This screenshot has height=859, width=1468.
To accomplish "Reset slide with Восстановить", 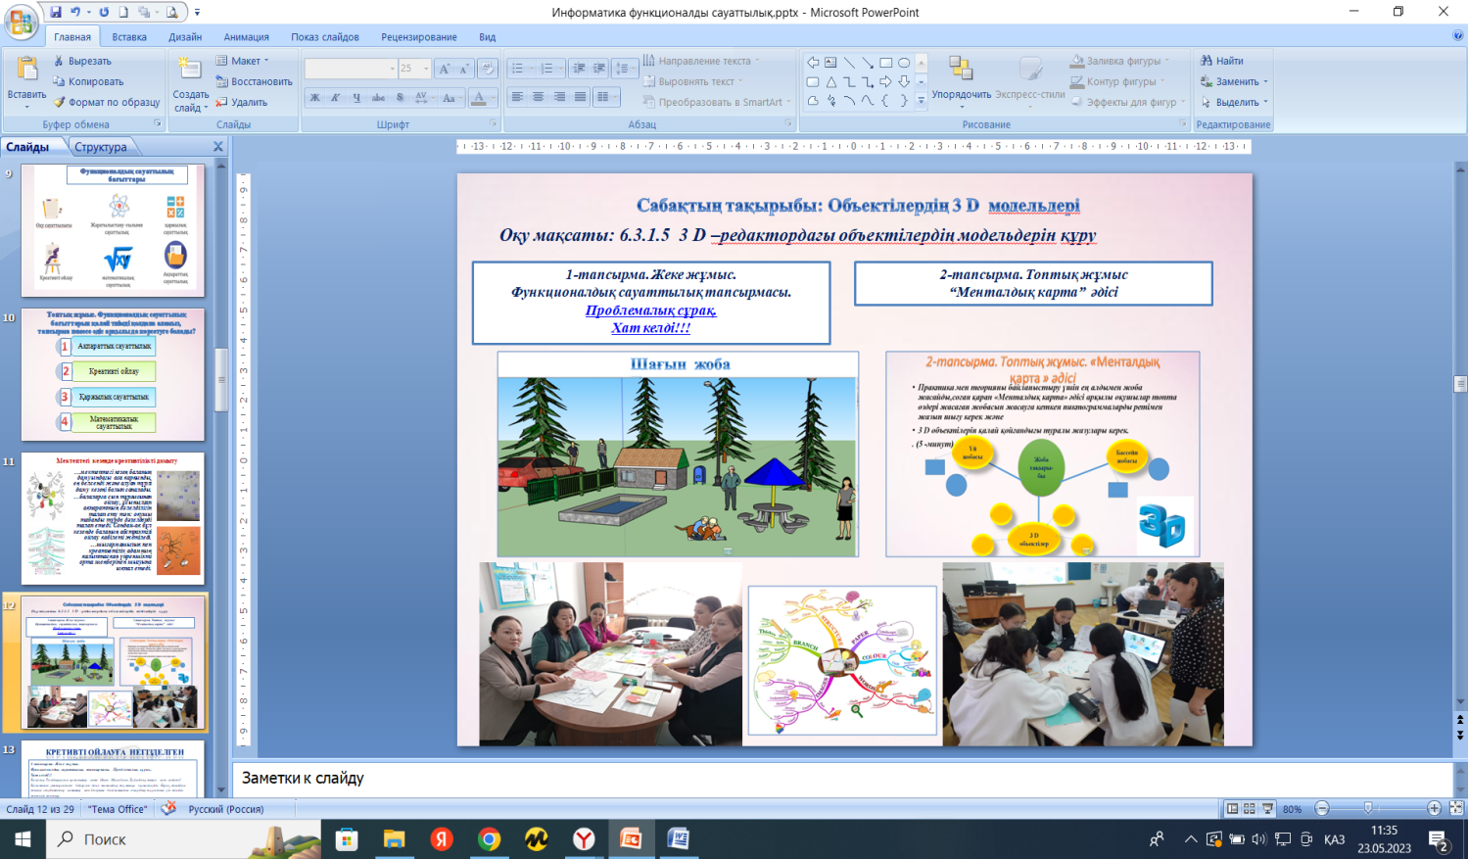I will (x=254, y=81).
